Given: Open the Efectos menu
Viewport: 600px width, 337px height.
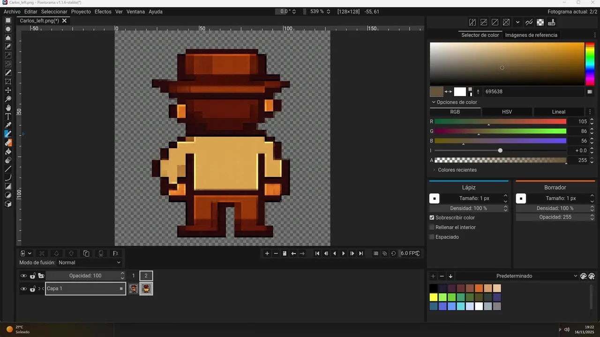Looking at the screenshot, I should pos(103,12).
